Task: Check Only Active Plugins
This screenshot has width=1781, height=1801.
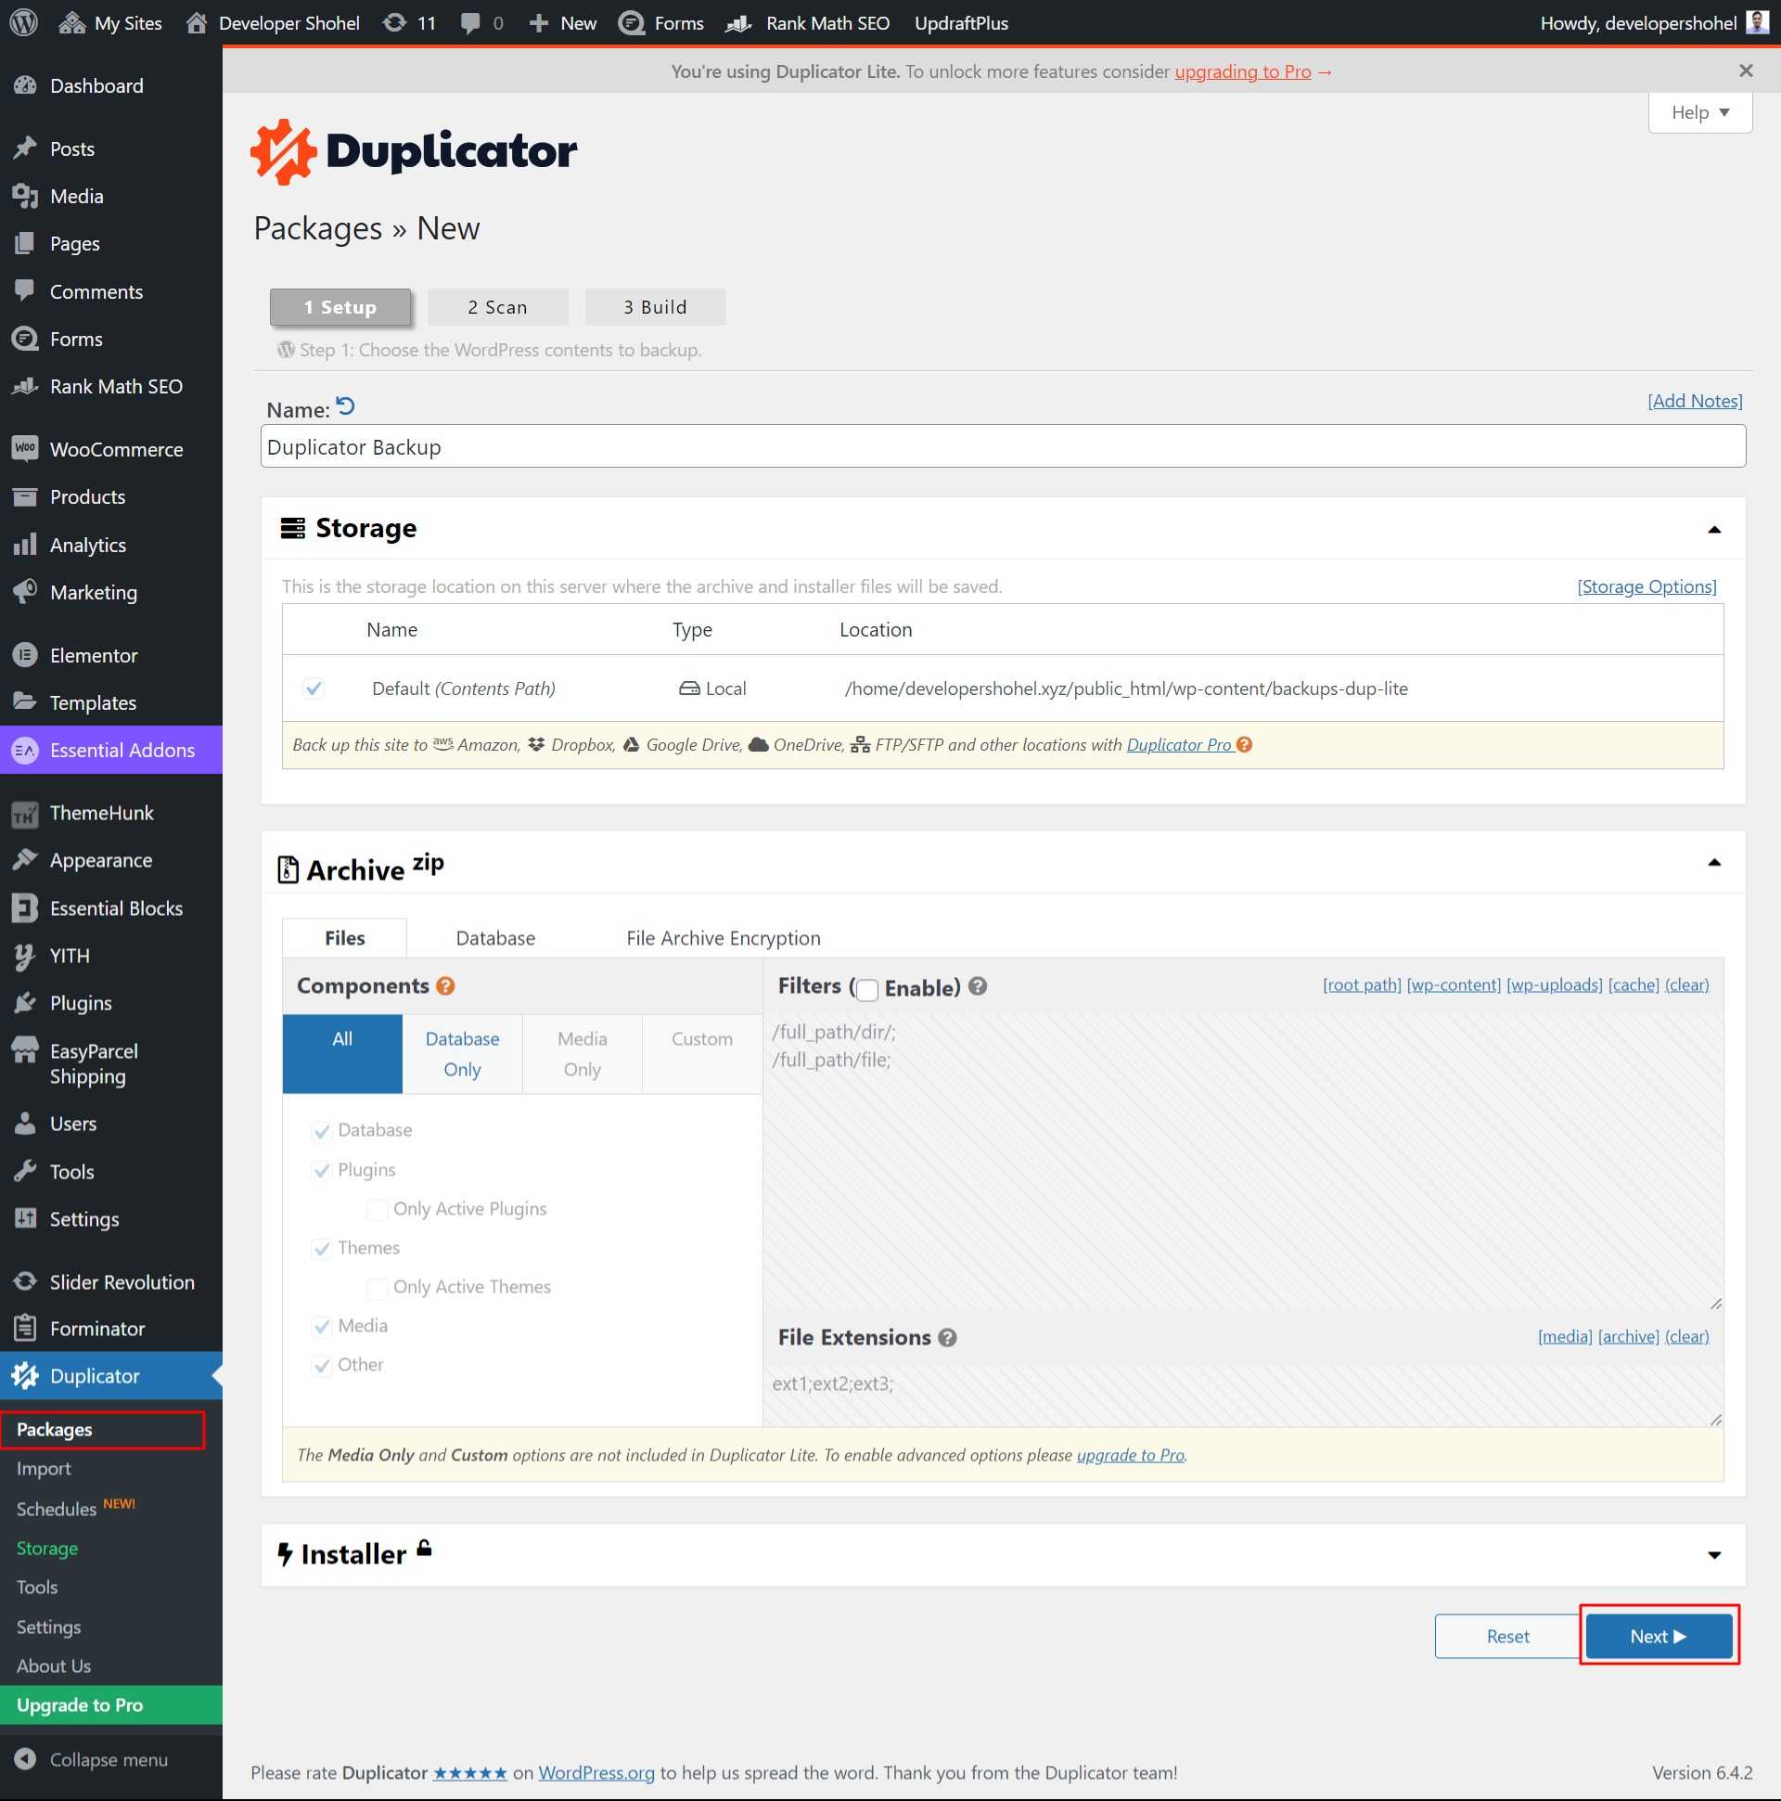Action: point(378,1209)
